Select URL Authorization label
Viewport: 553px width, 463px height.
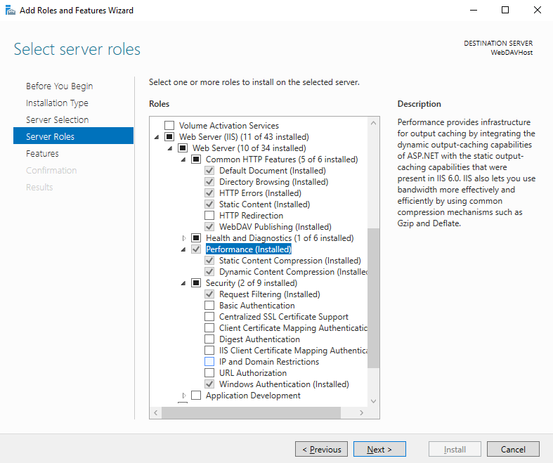(253, 373)
